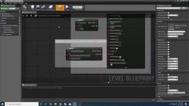Screen dimensions: 189x106
Task: Open the Debug menu
Action: (15, 4)
